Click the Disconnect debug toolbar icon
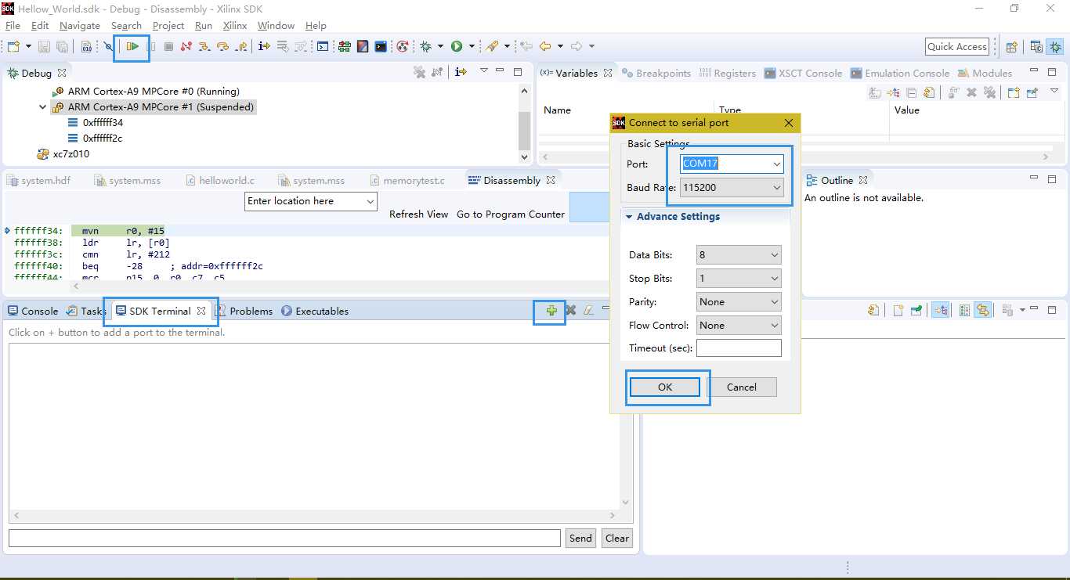Screen dimensions: 1070x580 click(x=186, y=47)
